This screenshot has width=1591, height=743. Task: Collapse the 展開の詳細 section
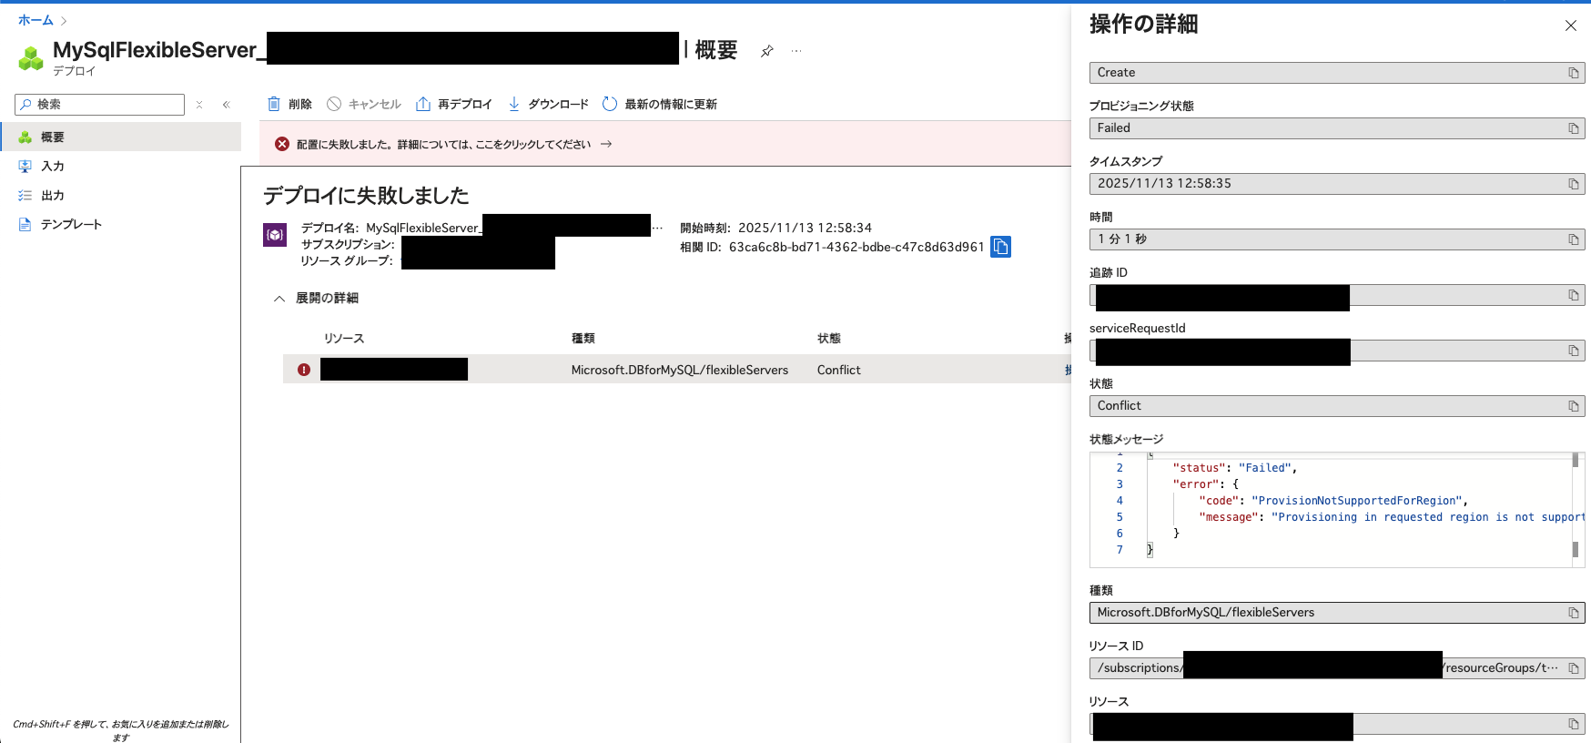point(279,299)
